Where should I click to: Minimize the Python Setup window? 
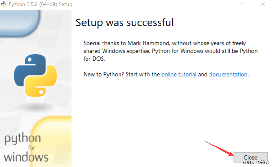tap(224, 4)
